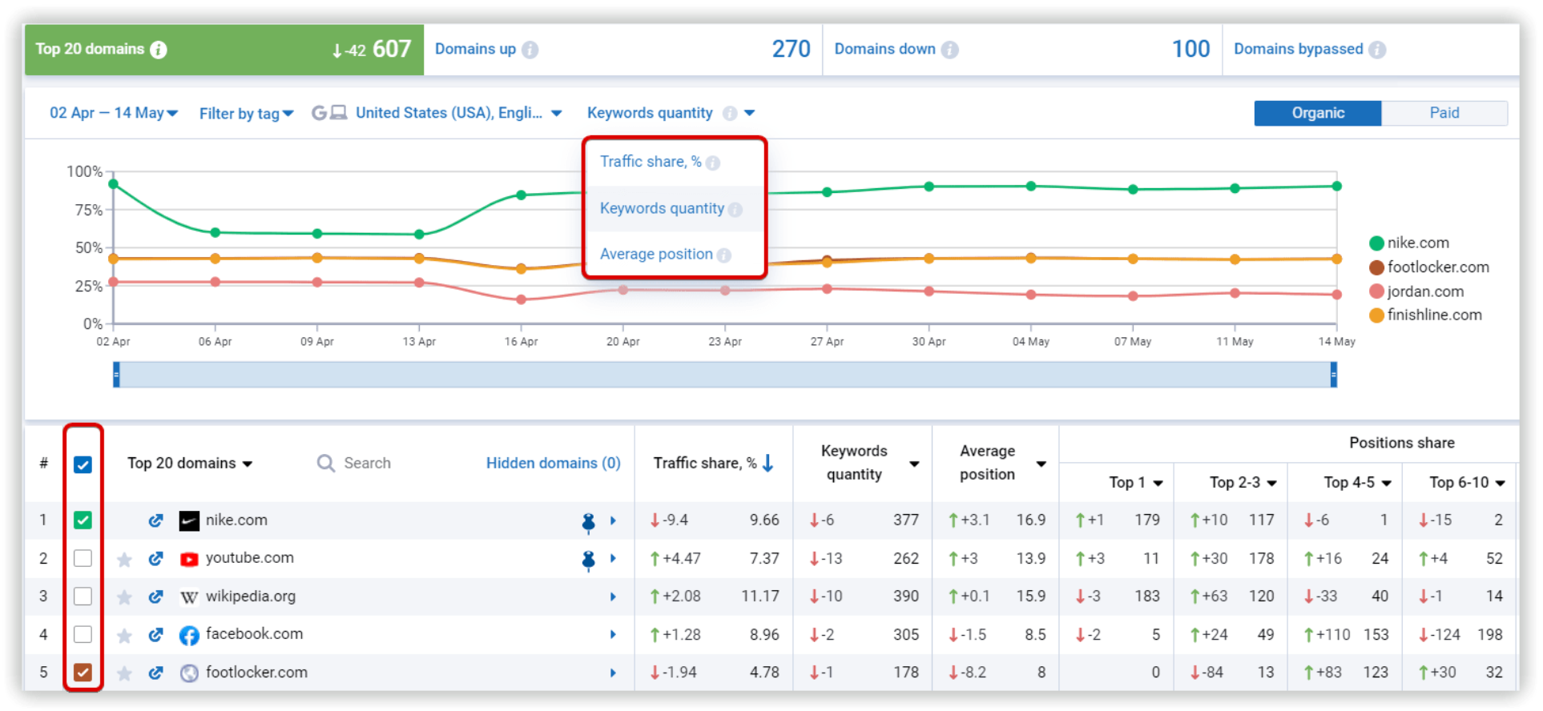Click info icon next to Traffic share menu option
This screenshot has width=1543, height=711.
point(713,163)
